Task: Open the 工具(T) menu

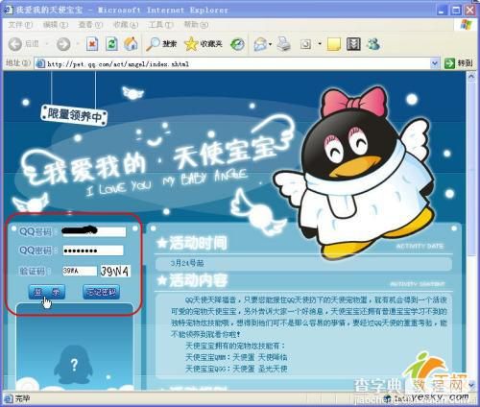Action: pyautogui.click(x=160, y=25)
